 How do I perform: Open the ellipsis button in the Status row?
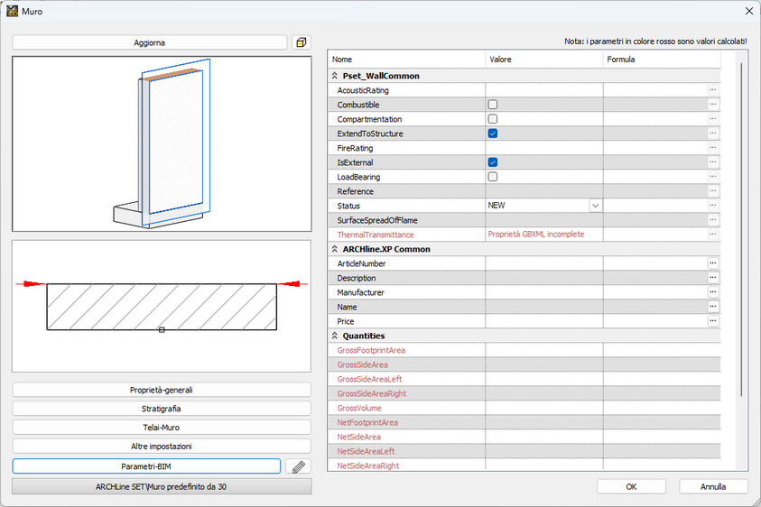pyautogui.click(x=712, y=205)
